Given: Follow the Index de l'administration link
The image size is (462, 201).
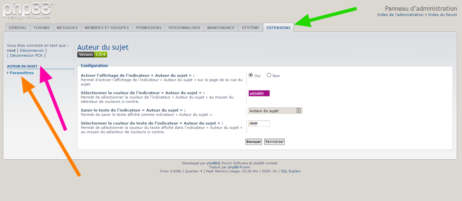Looking at the screenshot, I should pyautogui.click(x=400, y=15).
